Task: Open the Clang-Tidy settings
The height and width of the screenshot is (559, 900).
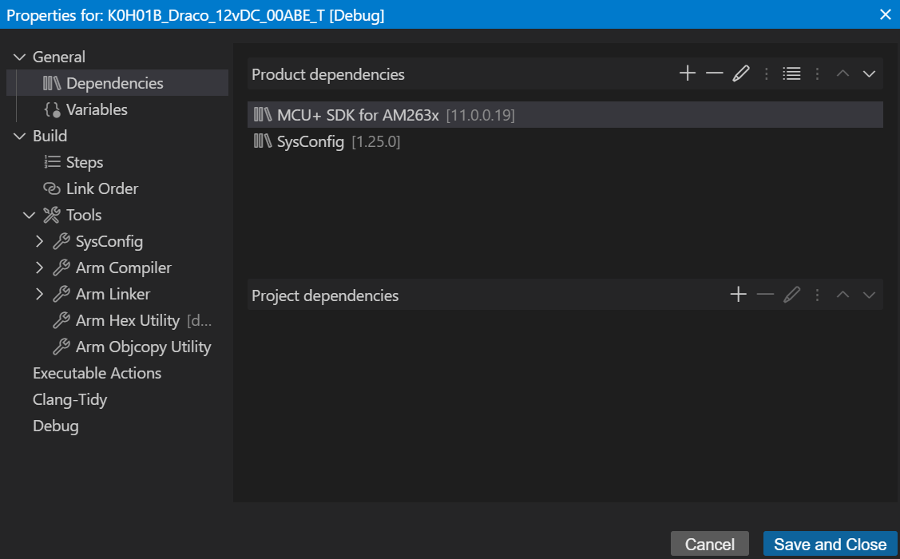Action: [x=69, y=399]
